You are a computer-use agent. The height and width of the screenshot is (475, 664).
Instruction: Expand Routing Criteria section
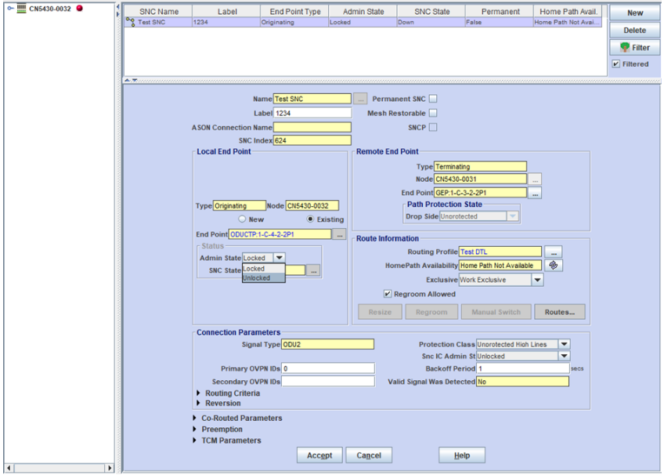[x=198, y=393]
